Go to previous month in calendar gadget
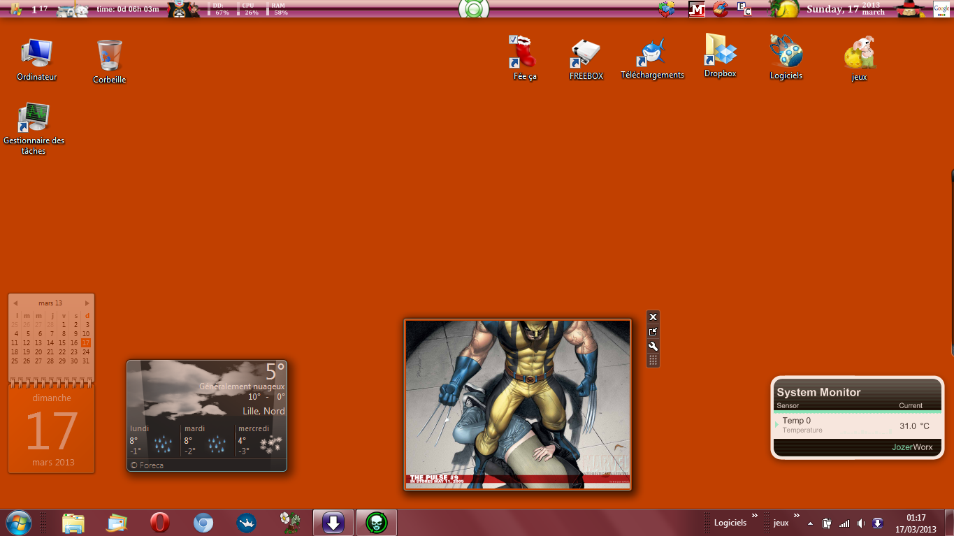The width and height of the screenshot is (954, 536). (15, 303)
